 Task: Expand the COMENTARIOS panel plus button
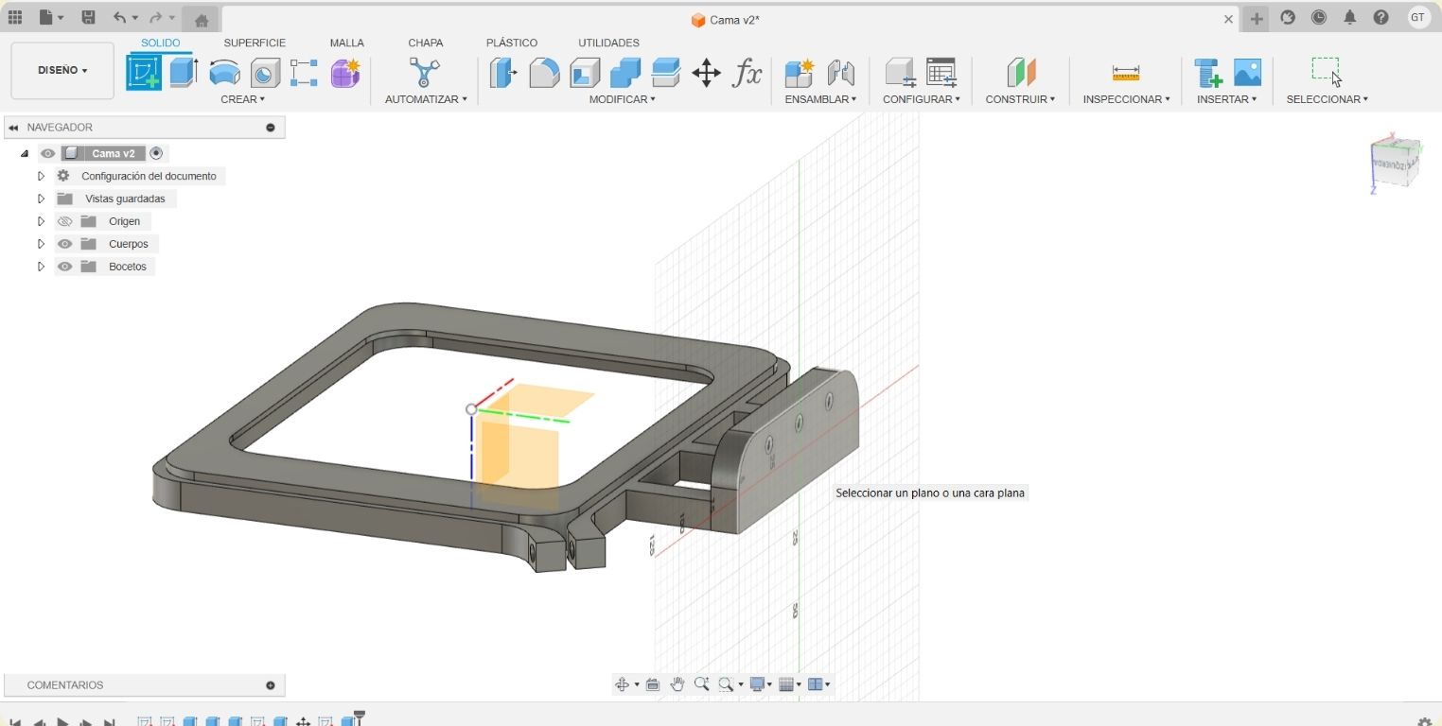pos(271,685)
